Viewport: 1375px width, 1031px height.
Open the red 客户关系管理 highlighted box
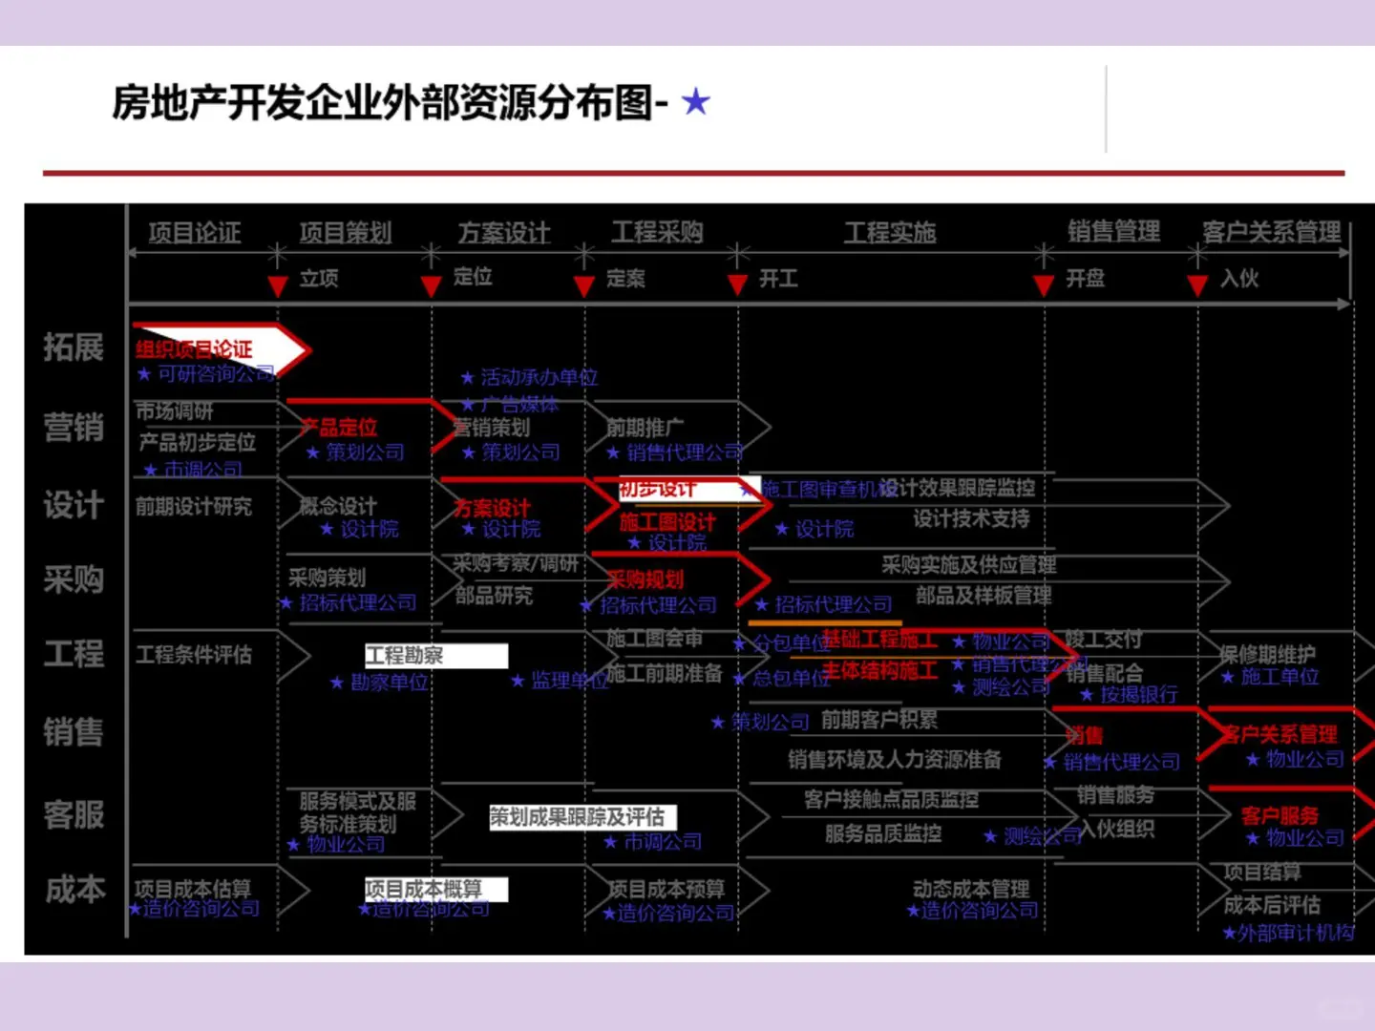(x=1281, y=735)
